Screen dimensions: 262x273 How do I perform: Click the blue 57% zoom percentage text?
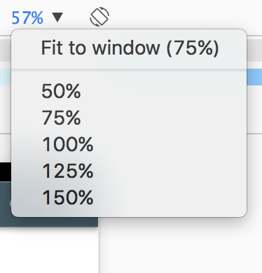pyautogui.click(x=27, y=17)
